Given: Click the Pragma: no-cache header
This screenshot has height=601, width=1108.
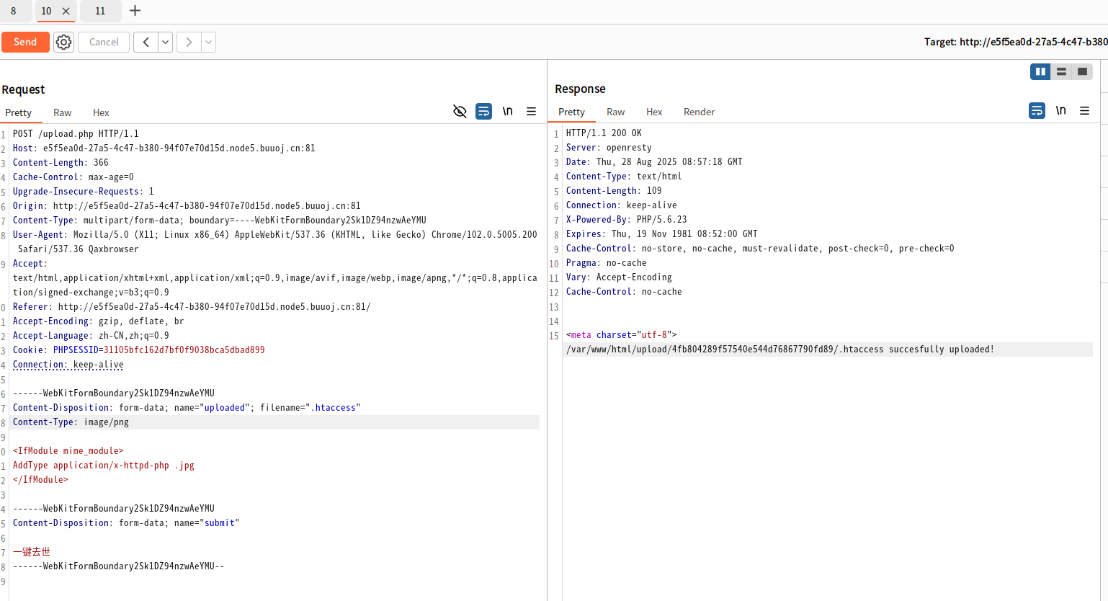Looking at the screenshot, I should pyautogui.click(x=607, y=263).
